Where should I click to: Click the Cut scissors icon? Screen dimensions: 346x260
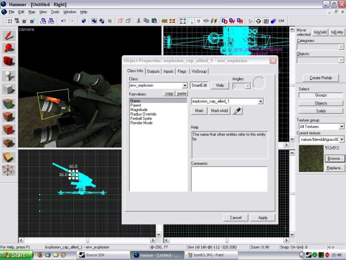(x=139, y=21)
